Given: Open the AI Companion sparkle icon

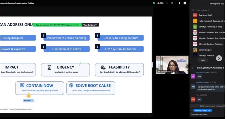Looking at the screenshot, I should (x=172, y=3).
